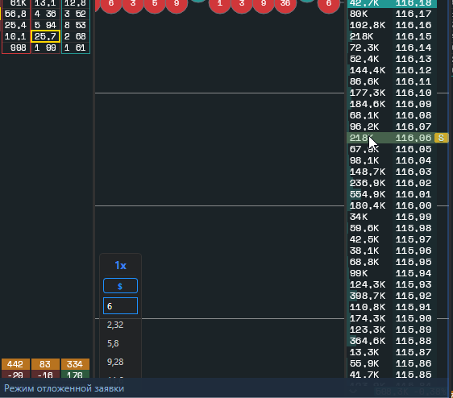Click the 10,1 cell in left table

16,36
